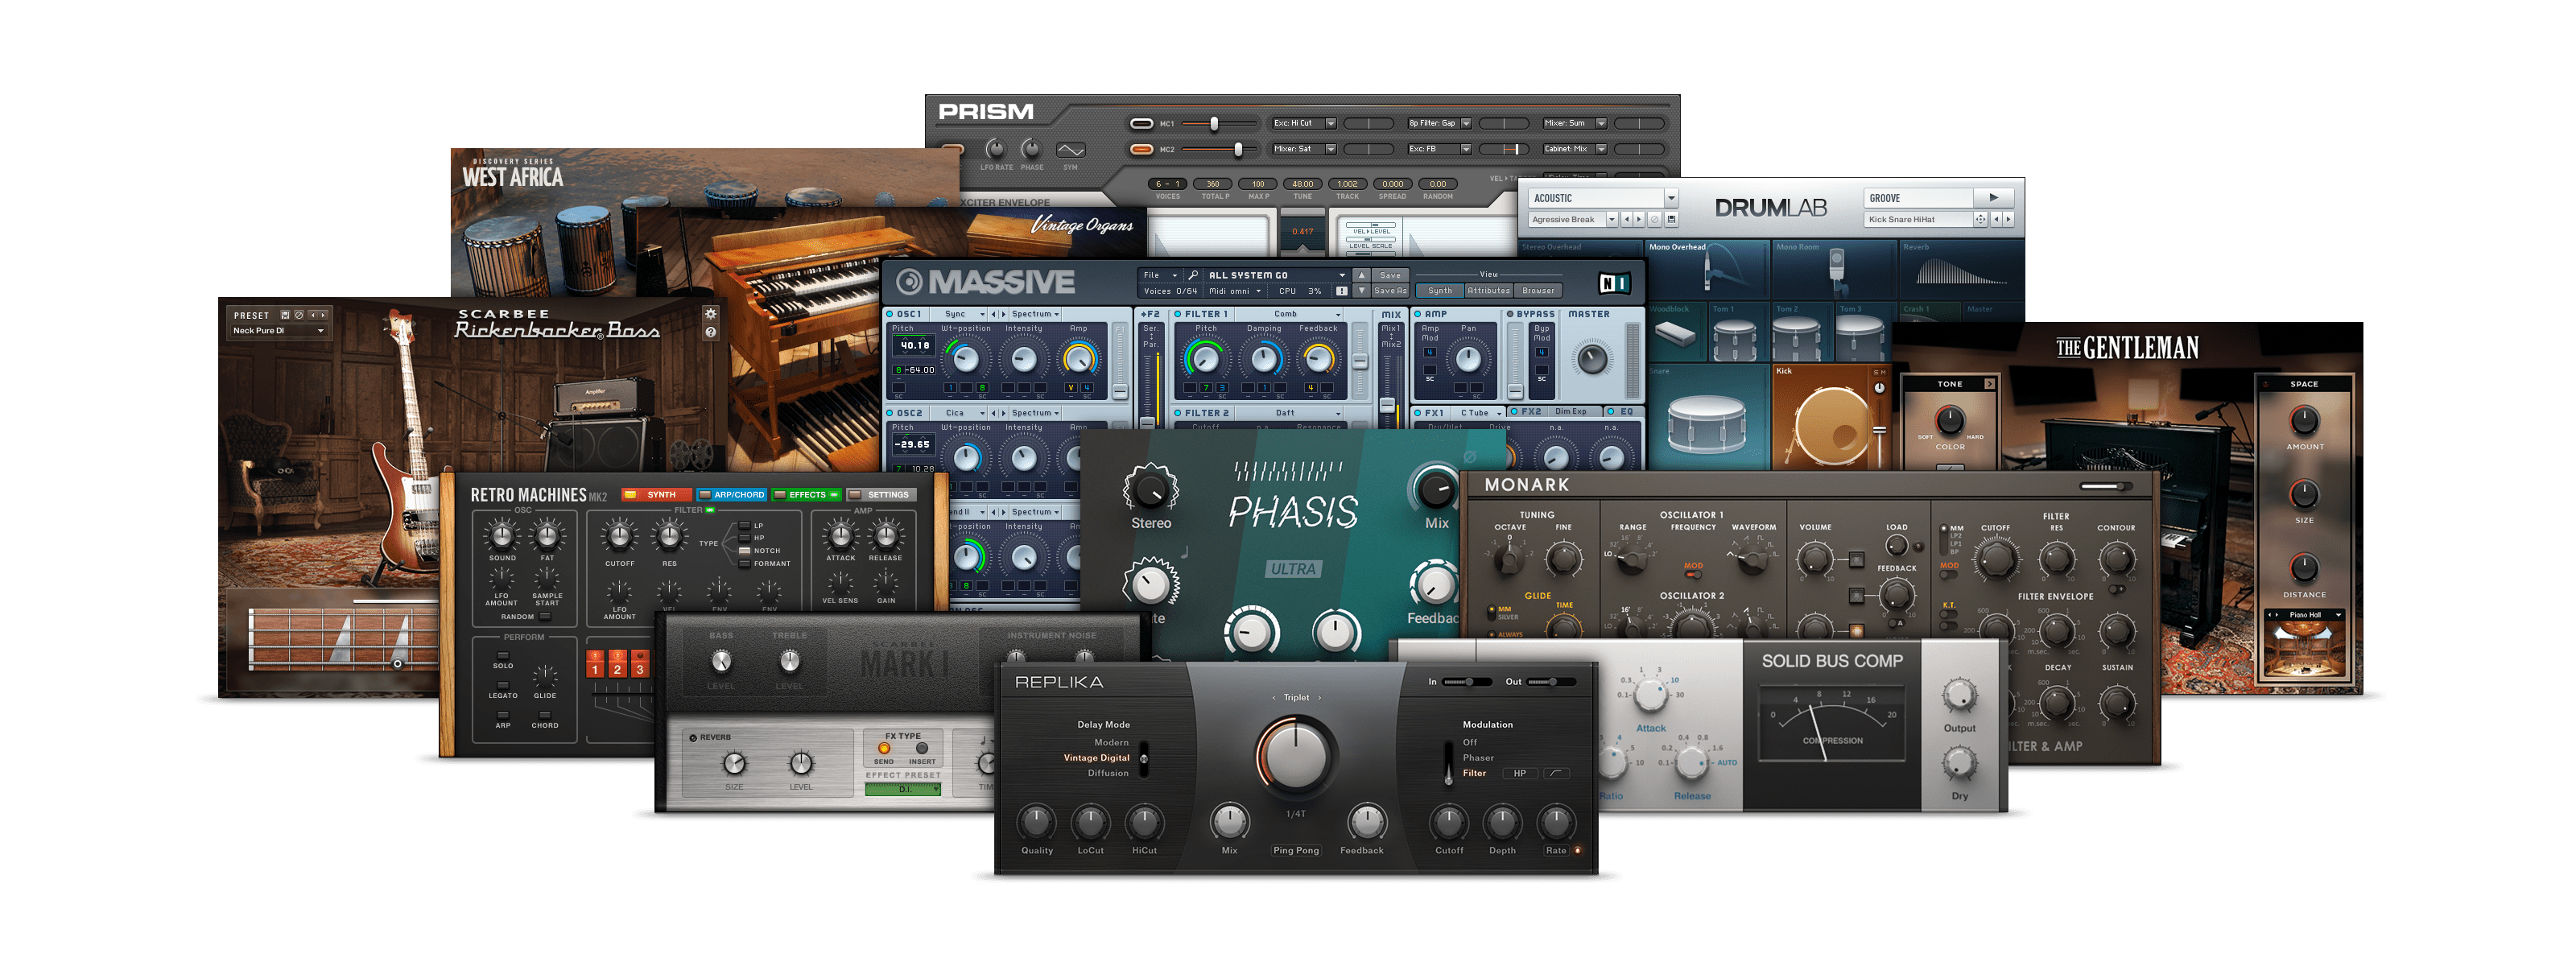The height and width of the screenshot is (966, 2576).
Task: Open the SETTINGS tab in Retro Machines
Action: (881, 494)
